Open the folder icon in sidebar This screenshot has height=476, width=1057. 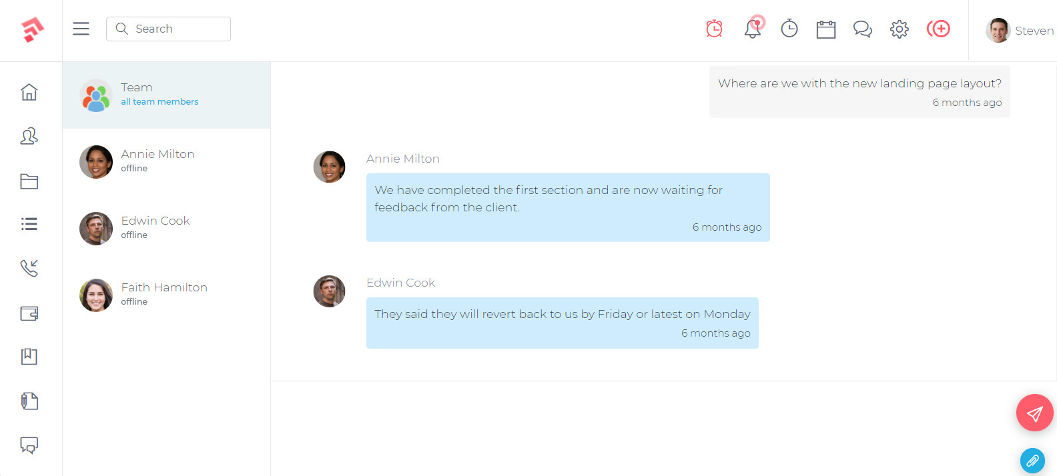[x=29, y=181]
